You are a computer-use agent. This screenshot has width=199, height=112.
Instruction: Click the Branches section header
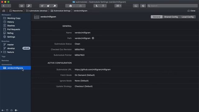[x=5, y=41]
